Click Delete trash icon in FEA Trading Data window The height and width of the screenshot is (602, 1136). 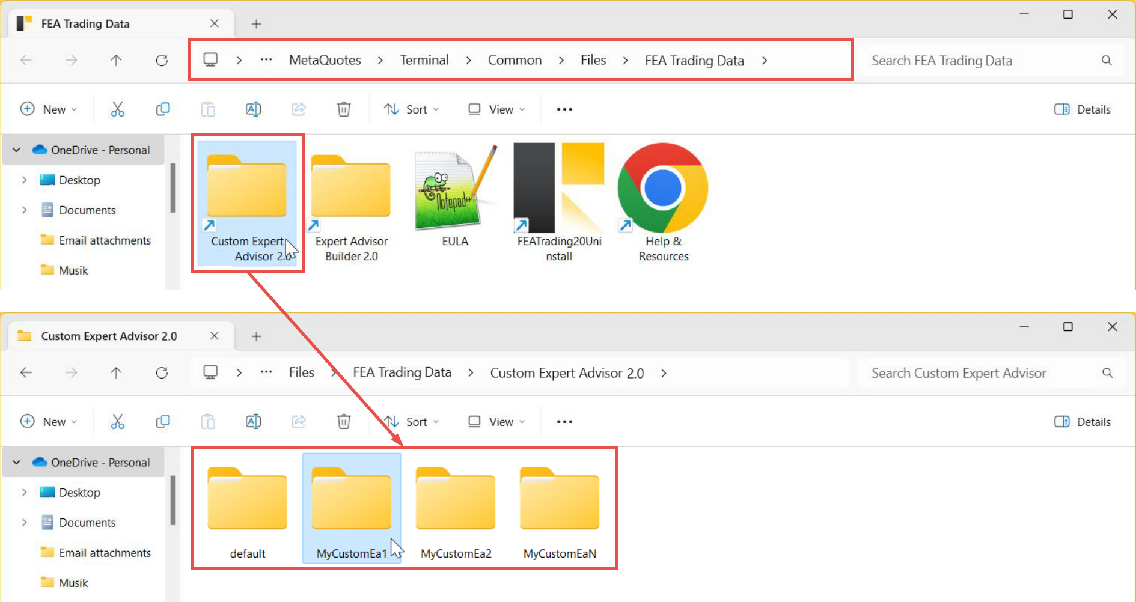tap(344, 109)
